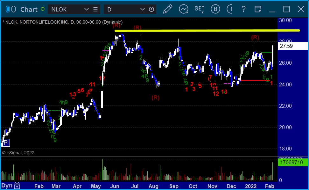309x190 pixels.
Task: Expand the symbol dropdown arrow next to NLOK
Action: [x=86, y=9]
